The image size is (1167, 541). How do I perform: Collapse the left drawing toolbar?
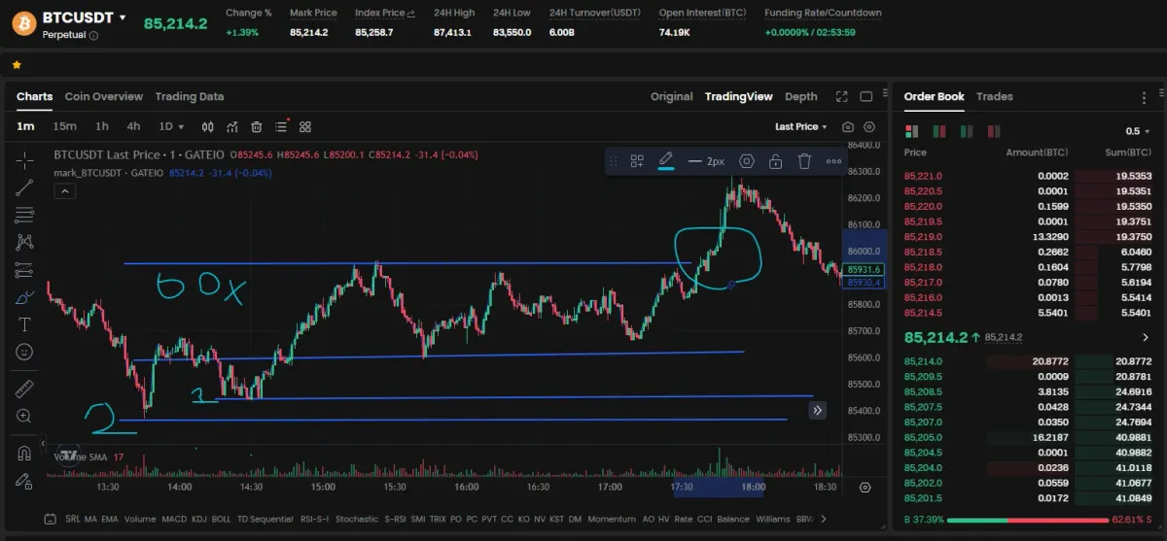coord(41,443)
